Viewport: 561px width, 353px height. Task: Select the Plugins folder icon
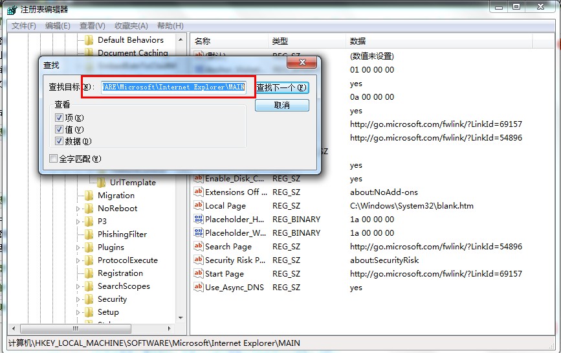tap(89, 247)
